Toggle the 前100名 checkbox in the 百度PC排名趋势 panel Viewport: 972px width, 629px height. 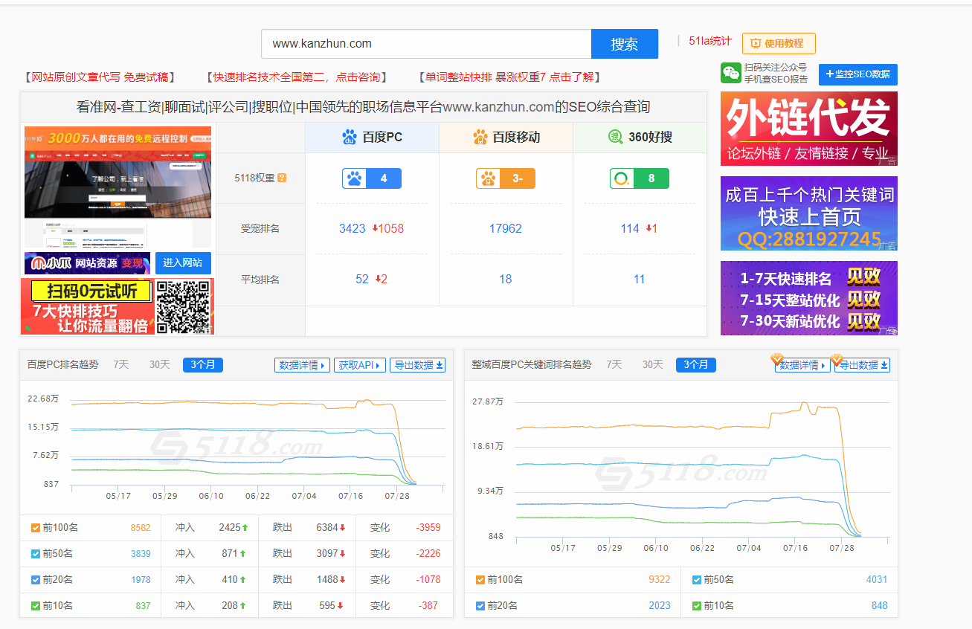[36, 528]
